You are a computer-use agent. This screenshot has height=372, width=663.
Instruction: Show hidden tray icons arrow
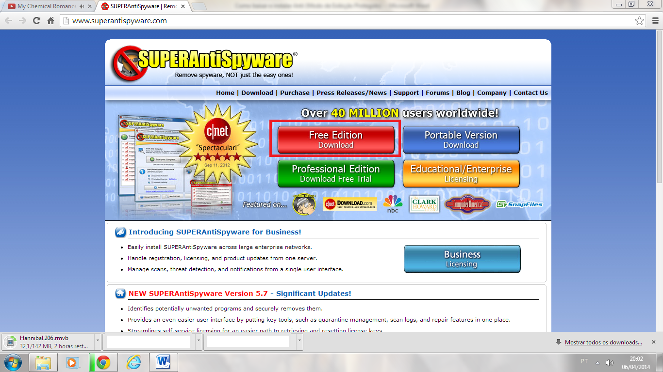coord(597,363)
